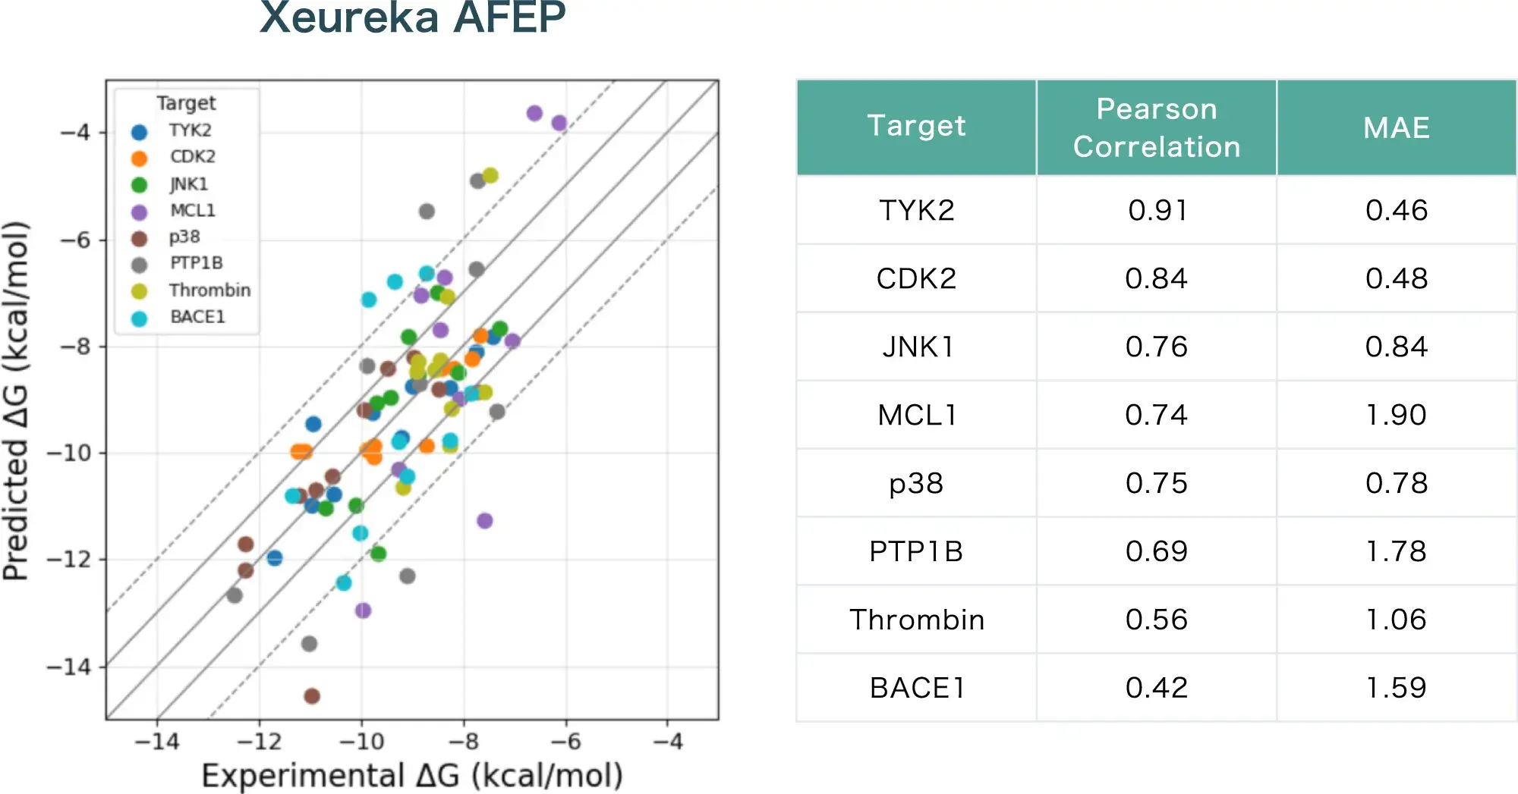Click the orange CDK2 legend marker
The height and width of the screenshot is (794, 1518).
[x=139, y=158]
